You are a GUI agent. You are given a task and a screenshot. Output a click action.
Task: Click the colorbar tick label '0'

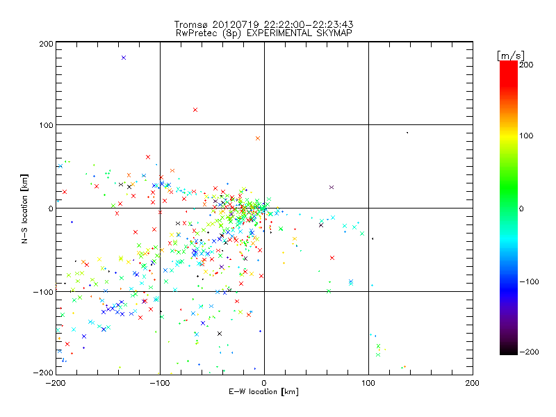click(521, 208)
